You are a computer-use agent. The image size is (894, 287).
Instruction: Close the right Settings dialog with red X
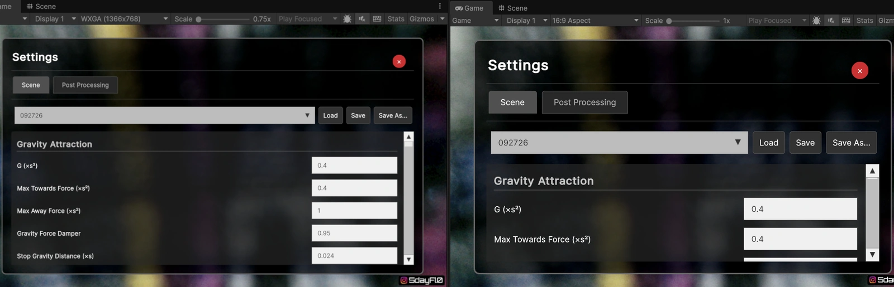click(x=860, y=71)
